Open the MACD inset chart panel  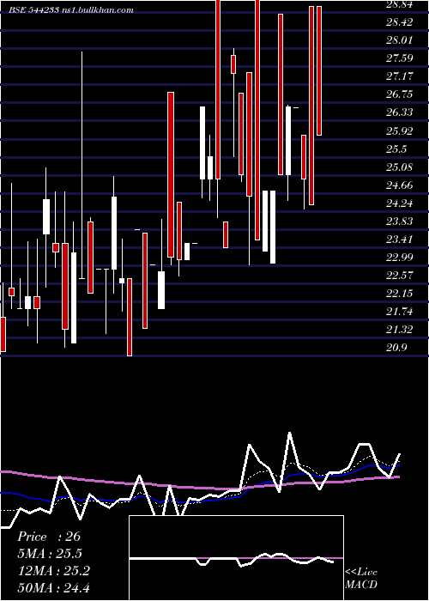(x=236, y=558)
